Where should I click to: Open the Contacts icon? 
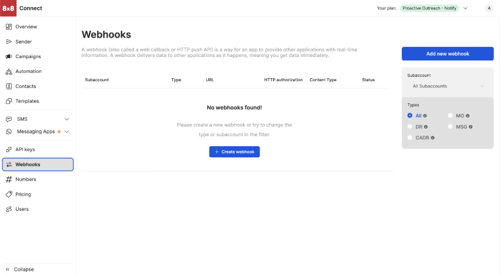coord(9,86)
